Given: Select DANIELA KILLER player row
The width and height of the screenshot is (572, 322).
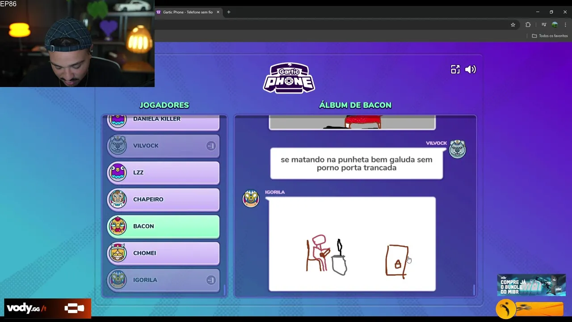Looking at the screenshot, I should point(163,122).
